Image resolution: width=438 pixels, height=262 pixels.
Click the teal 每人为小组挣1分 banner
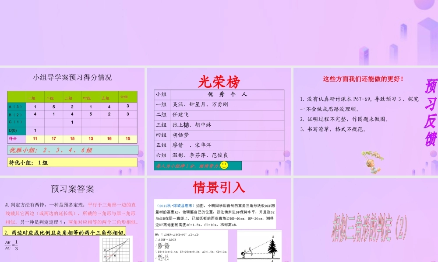198,165
